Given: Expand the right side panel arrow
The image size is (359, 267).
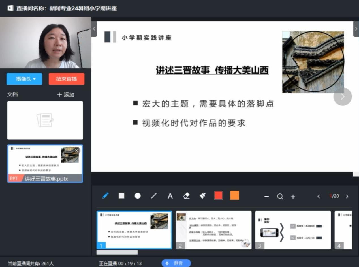Looking at the screenshot, I should click(356, 29).
